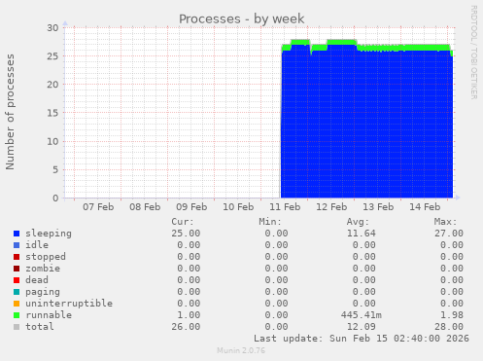The width and height of the screenshot is (483, 361).
Task: Select the 'uninterruptible' legend label
Action: tap(69, 304)
